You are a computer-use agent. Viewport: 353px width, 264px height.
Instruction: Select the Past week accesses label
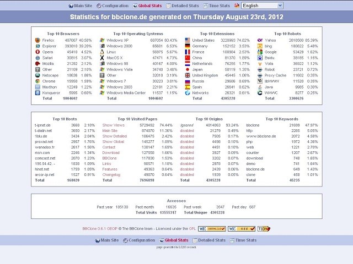(192, 207)
